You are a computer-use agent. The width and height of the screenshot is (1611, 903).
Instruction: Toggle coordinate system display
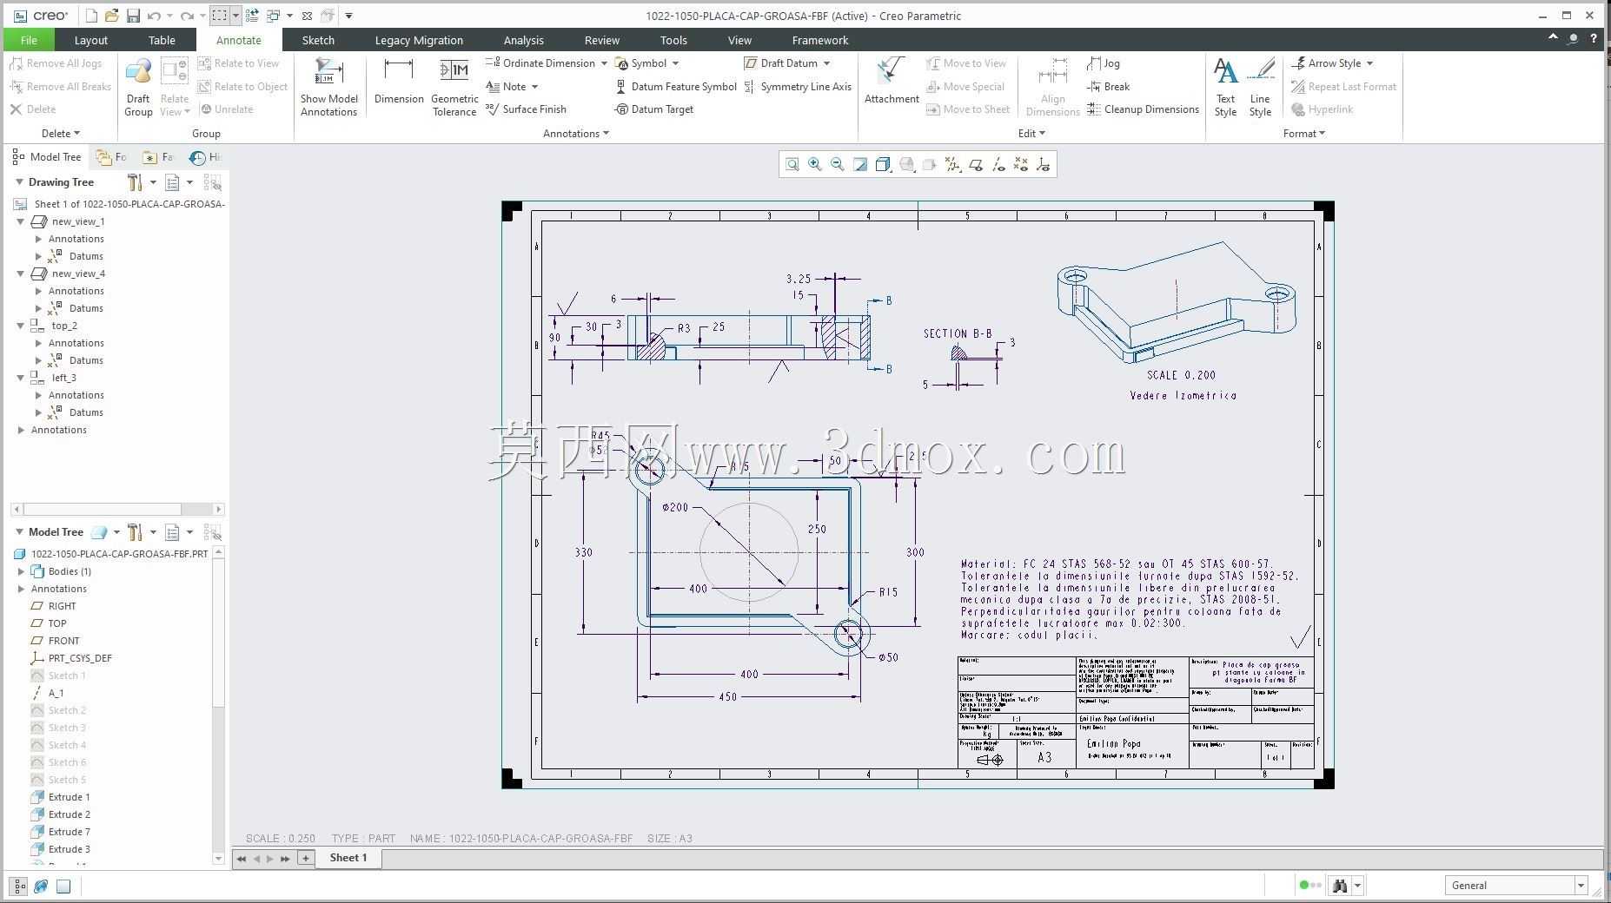1044,164
